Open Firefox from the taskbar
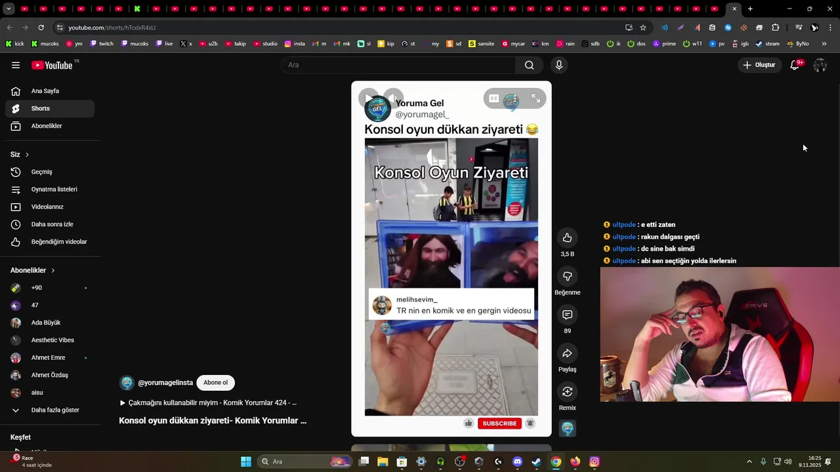Screen dimensions: 840x472 575,462
